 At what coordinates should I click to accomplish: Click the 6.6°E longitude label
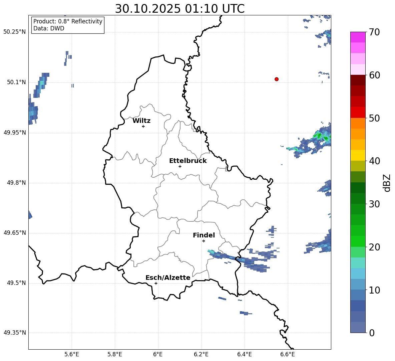point(288,354)
